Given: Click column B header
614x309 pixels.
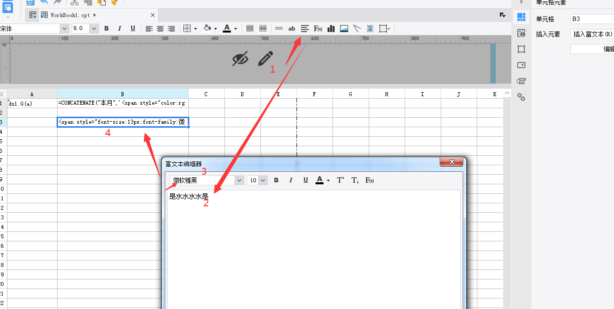Looking at the screenshot, I should tap(123, 94).
